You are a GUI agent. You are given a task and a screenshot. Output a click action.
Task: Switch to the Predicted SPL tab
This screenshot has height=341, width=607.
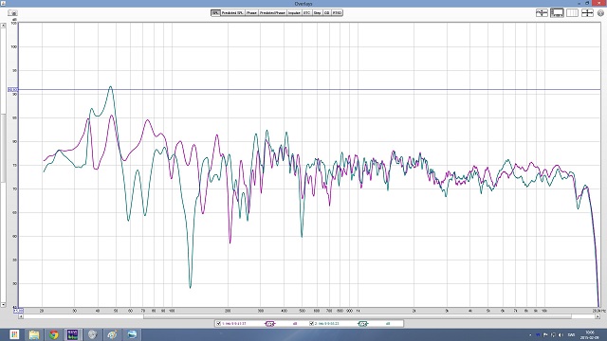pyautogui.click(x=232, y=12)
